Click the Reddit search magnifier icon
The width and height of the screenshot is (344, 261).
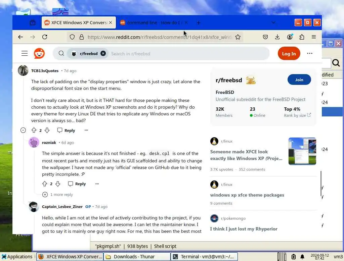61,53
